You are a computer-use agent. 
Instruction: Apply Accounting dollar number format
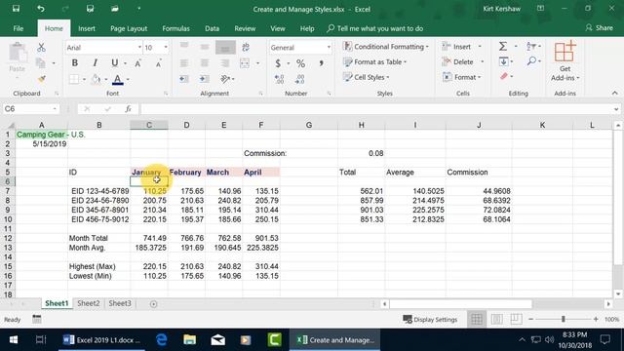[x=278, y=63]
